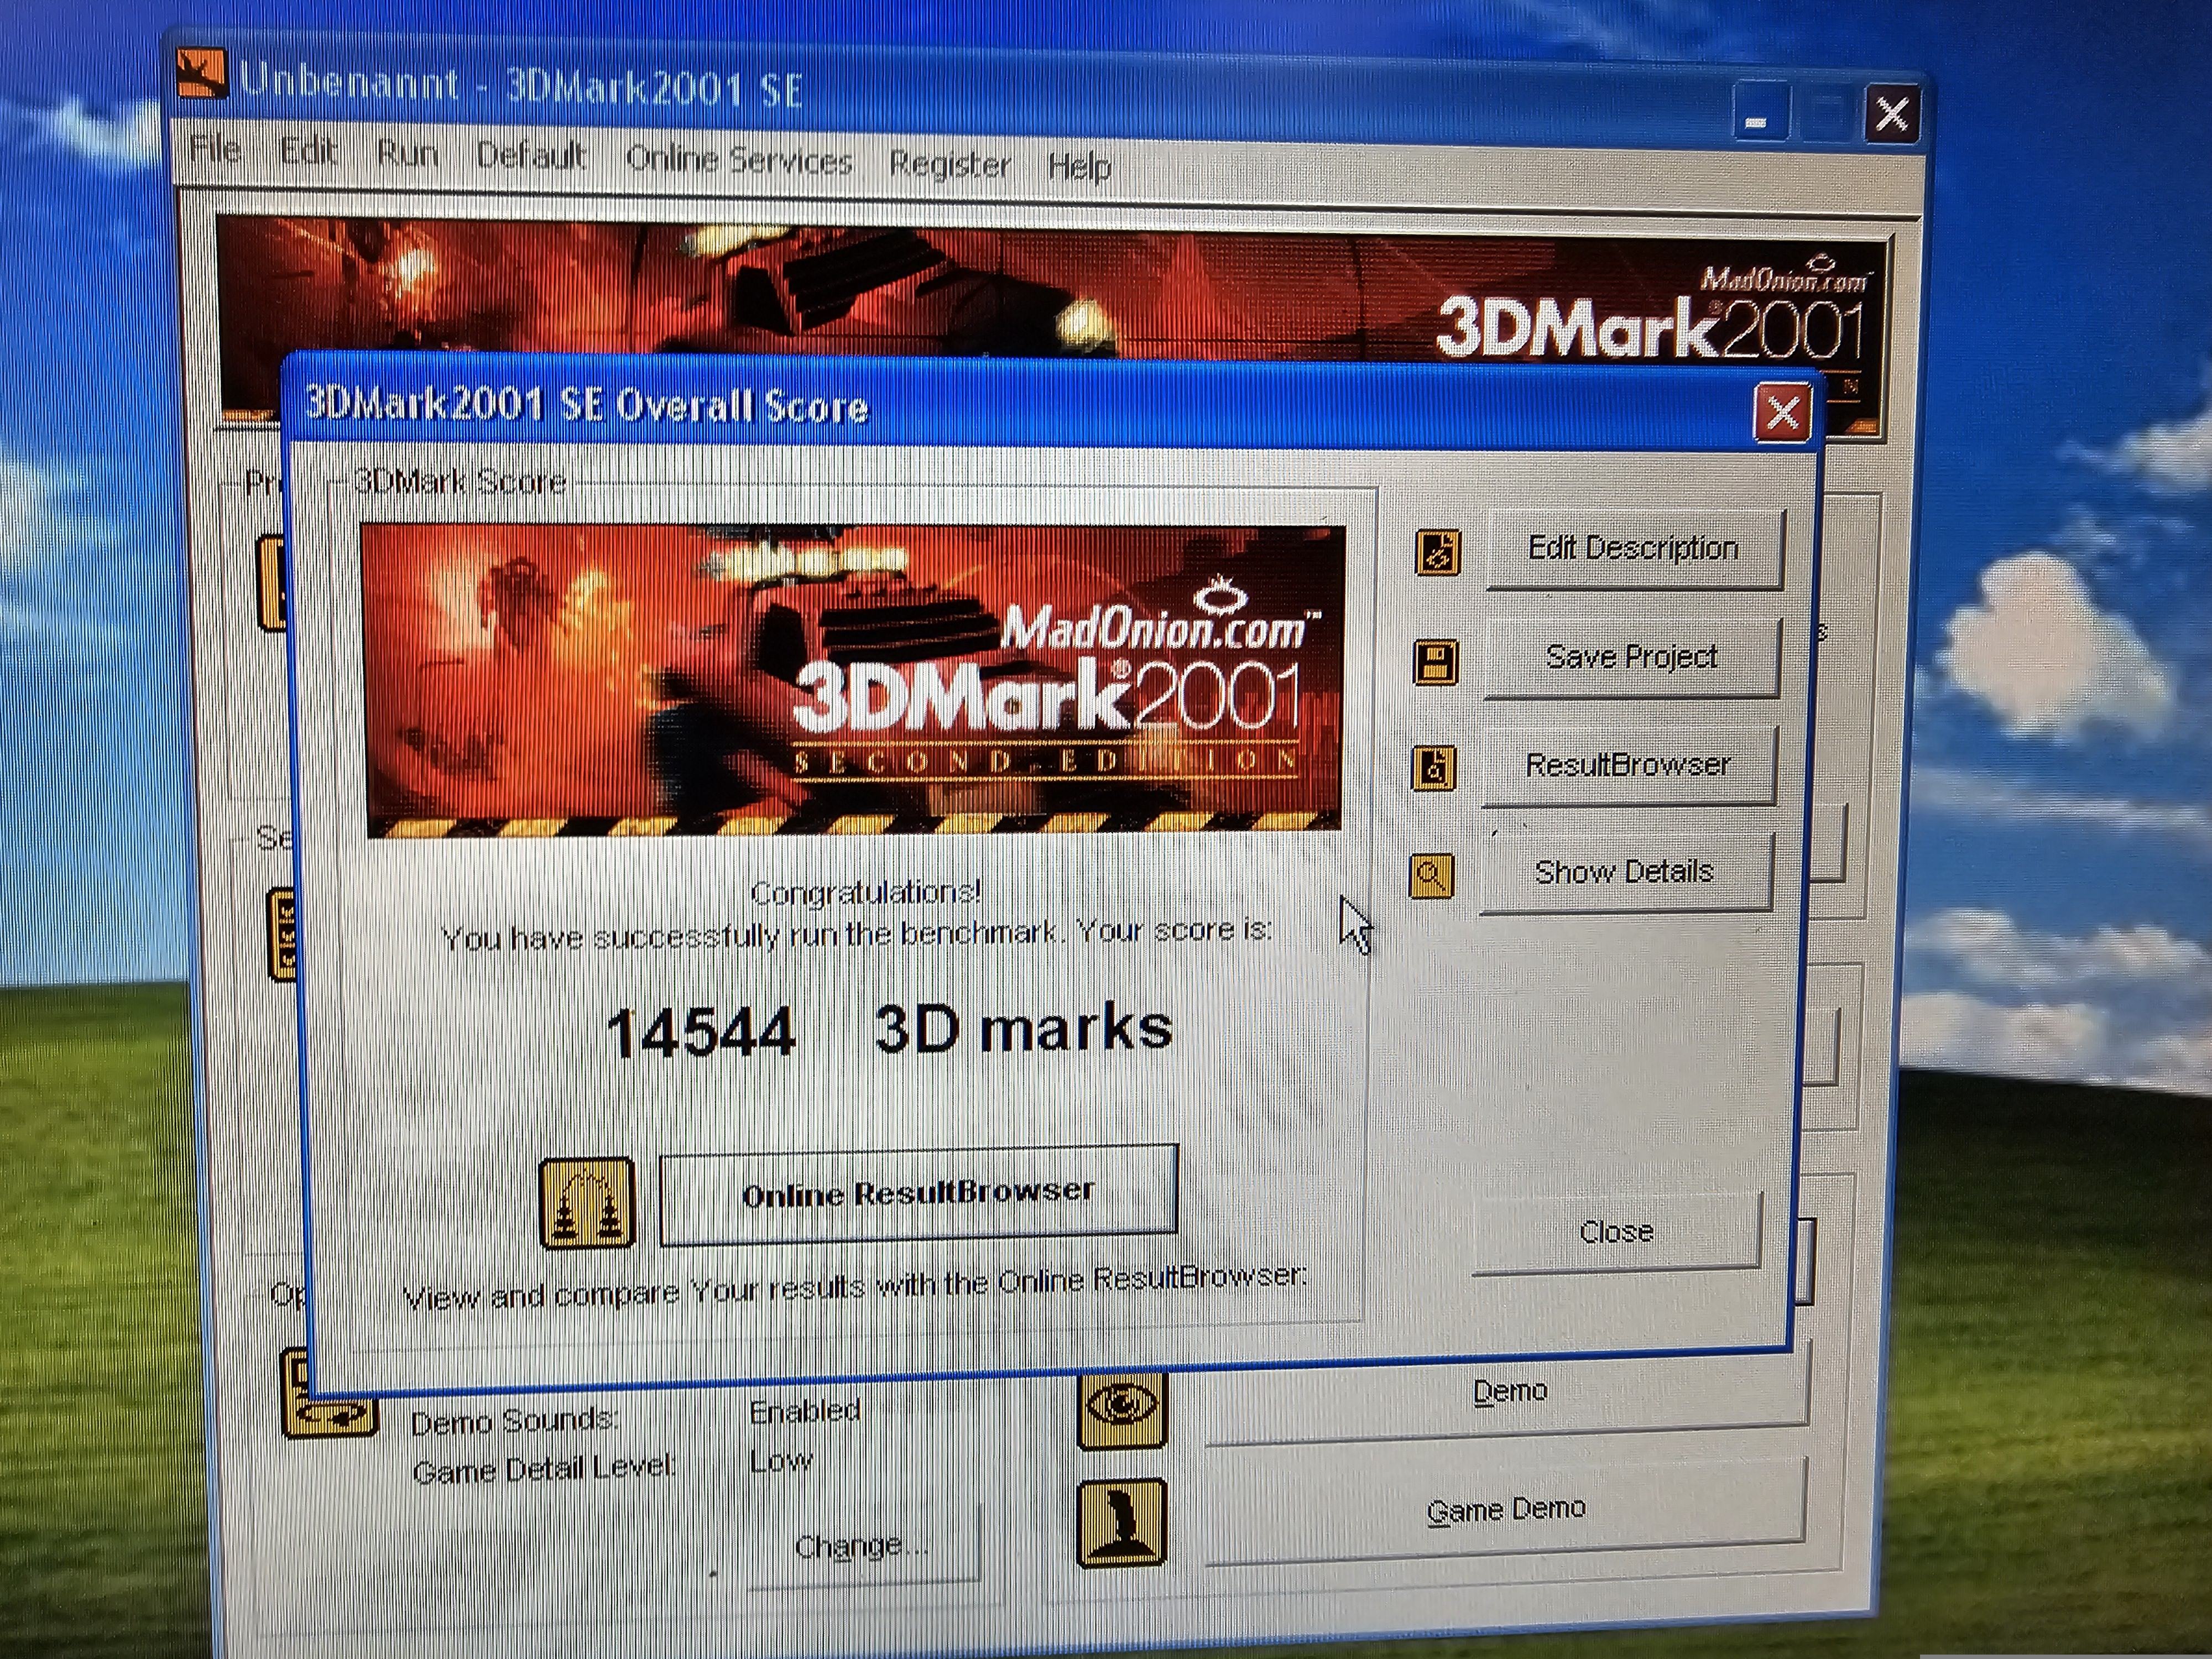
Task: Click the Online ResultBrowser gateway icon
Action: click(x=587, y=1203)
